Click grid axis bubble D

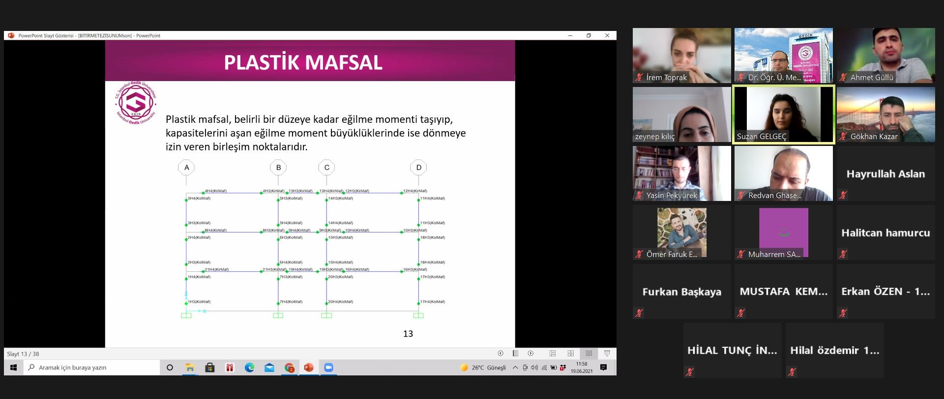click(x=418, y=168)
